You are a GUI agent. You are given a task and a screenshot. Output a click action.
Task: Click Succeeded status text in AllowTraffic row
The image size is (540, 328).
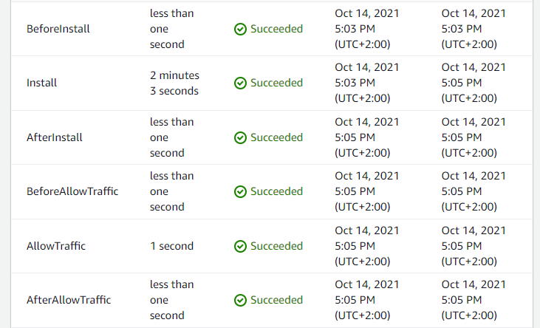click(x=276, y=246)
